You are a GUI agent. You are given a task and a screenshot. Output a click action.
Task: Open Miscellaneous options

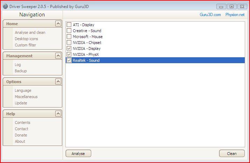(26, 97)
